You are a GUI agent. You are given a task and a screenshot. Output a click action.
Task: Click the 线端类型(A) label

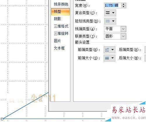(x=86, y=29)
